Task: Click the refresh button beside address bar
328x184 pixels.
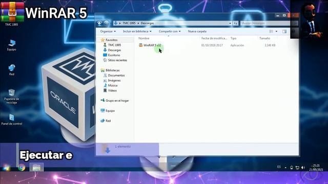Action: click(x=236, y=23)
